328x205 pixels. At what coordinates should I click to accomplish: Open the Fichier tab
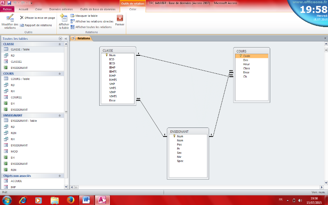pos(7,9)
